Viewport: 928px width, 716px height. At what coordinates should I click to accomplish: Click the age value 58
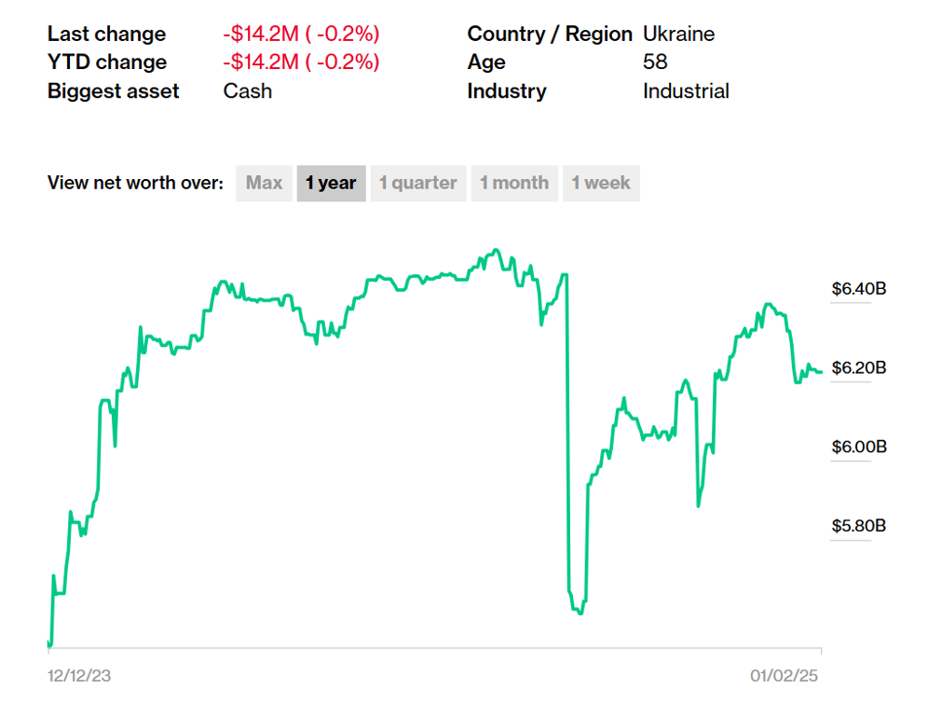tap(655, 62)
